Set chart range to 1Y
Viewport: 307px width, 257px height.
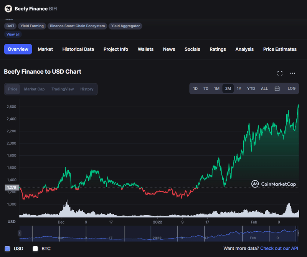tap(239, 89)
